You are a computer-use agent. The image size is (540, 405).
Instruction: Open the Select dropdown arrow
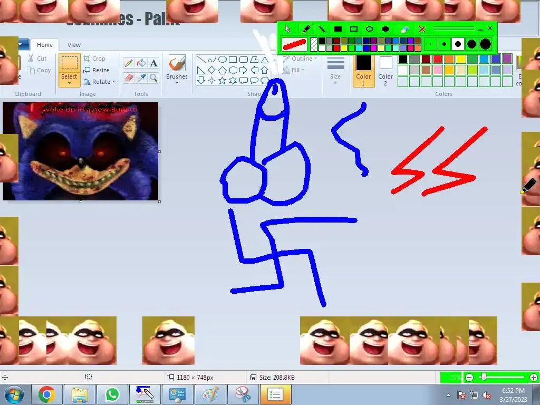[69, 83]
